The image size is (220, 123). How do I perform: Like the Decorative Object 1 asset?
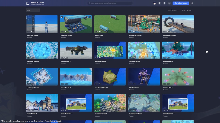click(x=134, y=31)
